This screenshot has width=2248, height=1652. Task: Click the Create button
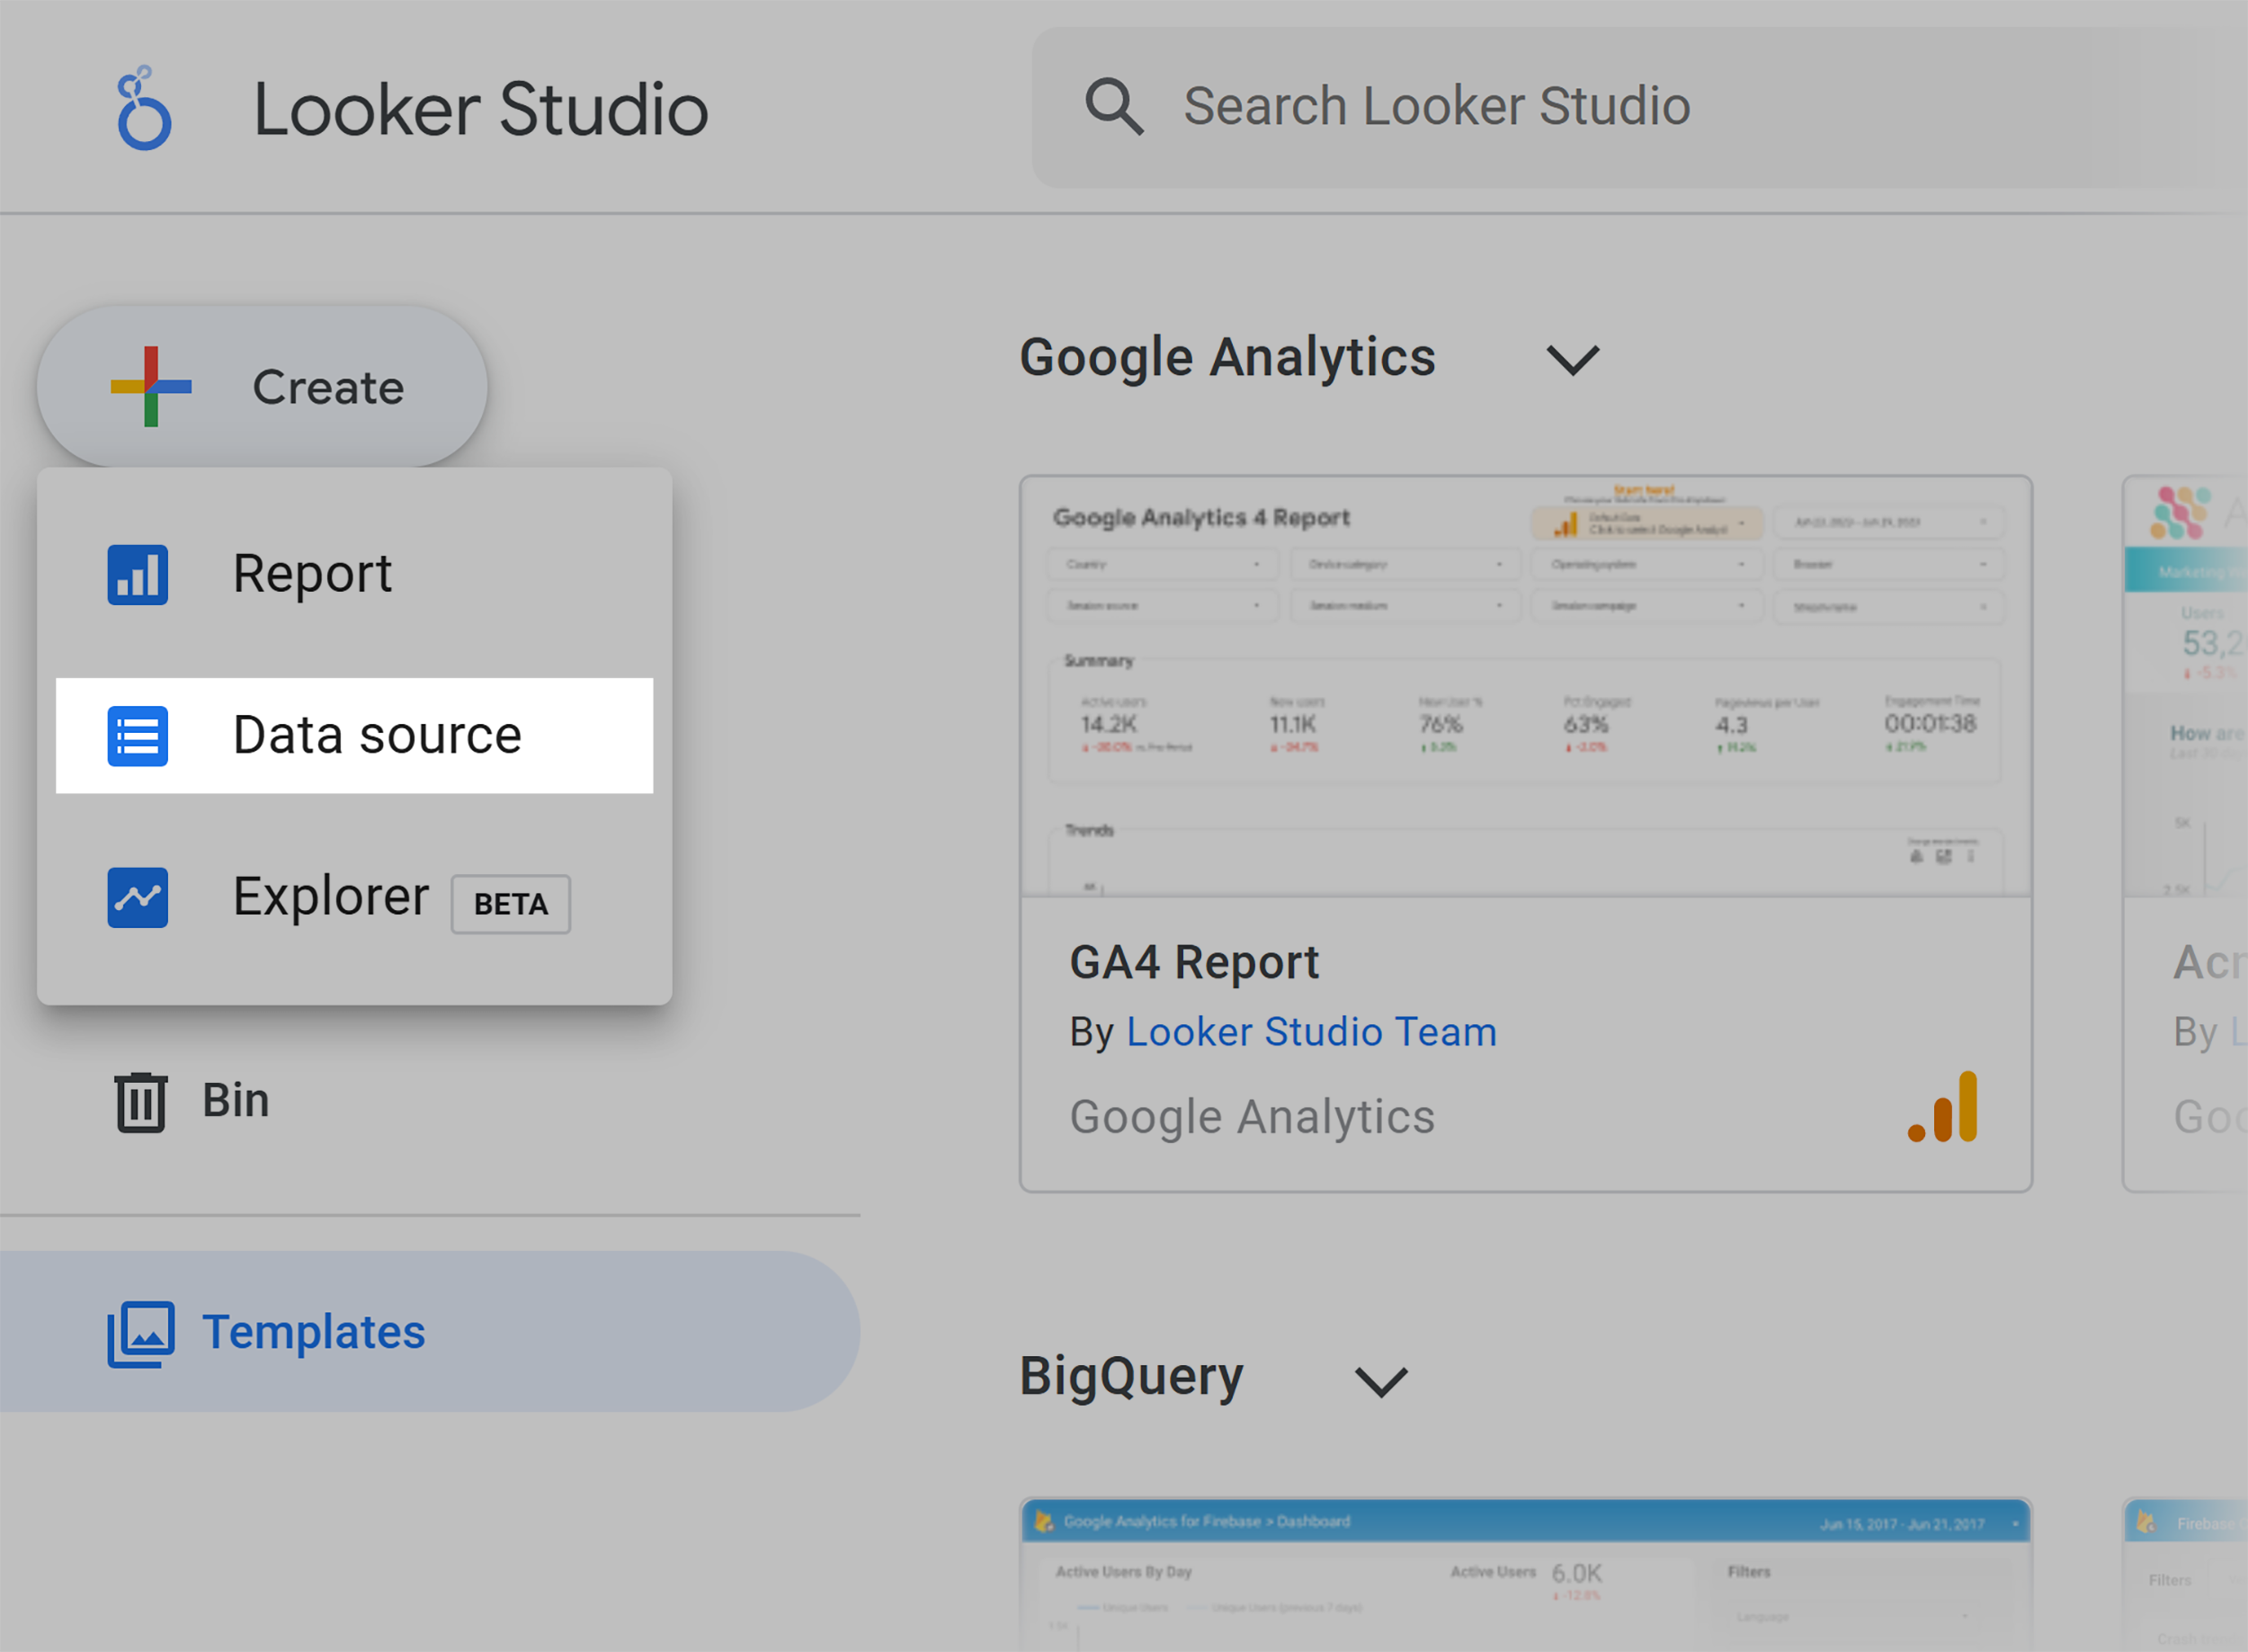pos(262,386)
